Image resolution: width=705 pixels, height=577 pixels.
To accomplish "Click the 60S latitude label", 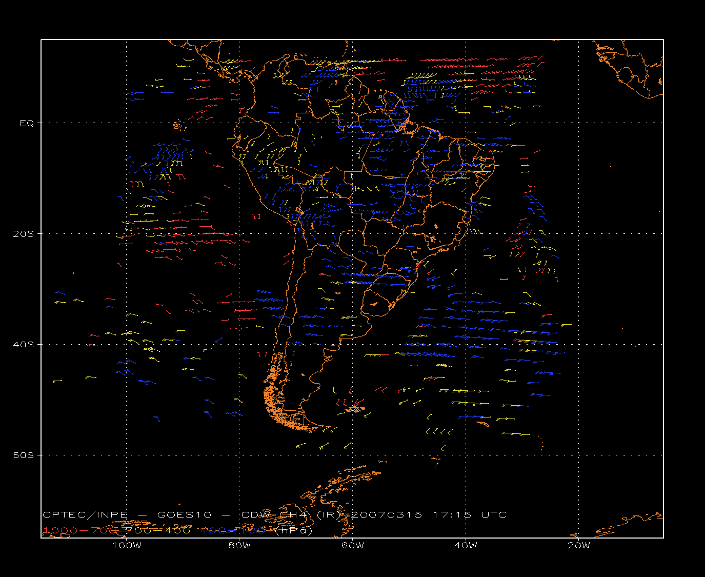I will coord(23,455).
